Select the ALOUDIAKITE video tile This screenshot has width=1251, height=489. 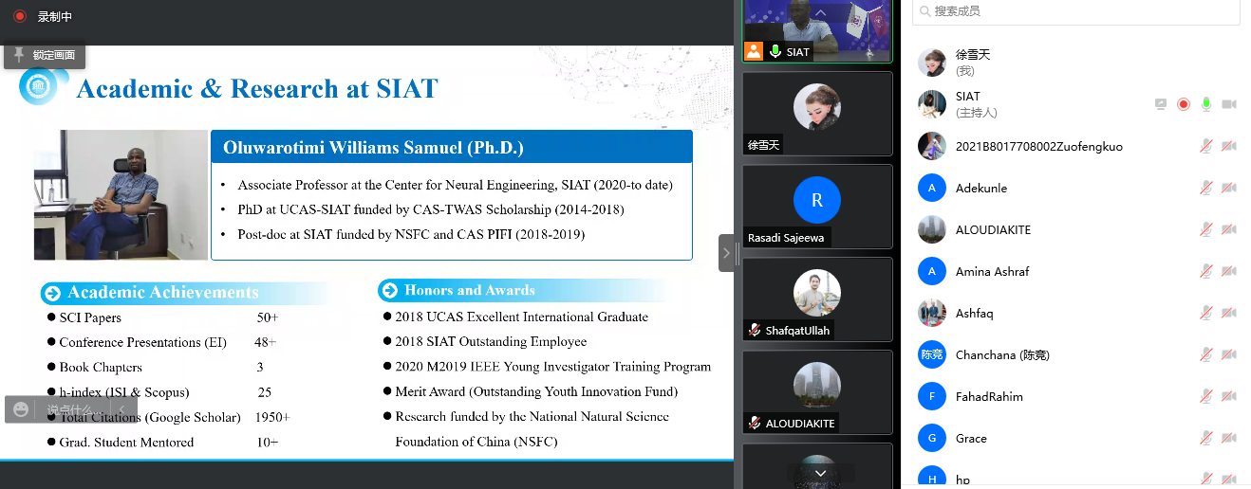[x=817, y=392]
